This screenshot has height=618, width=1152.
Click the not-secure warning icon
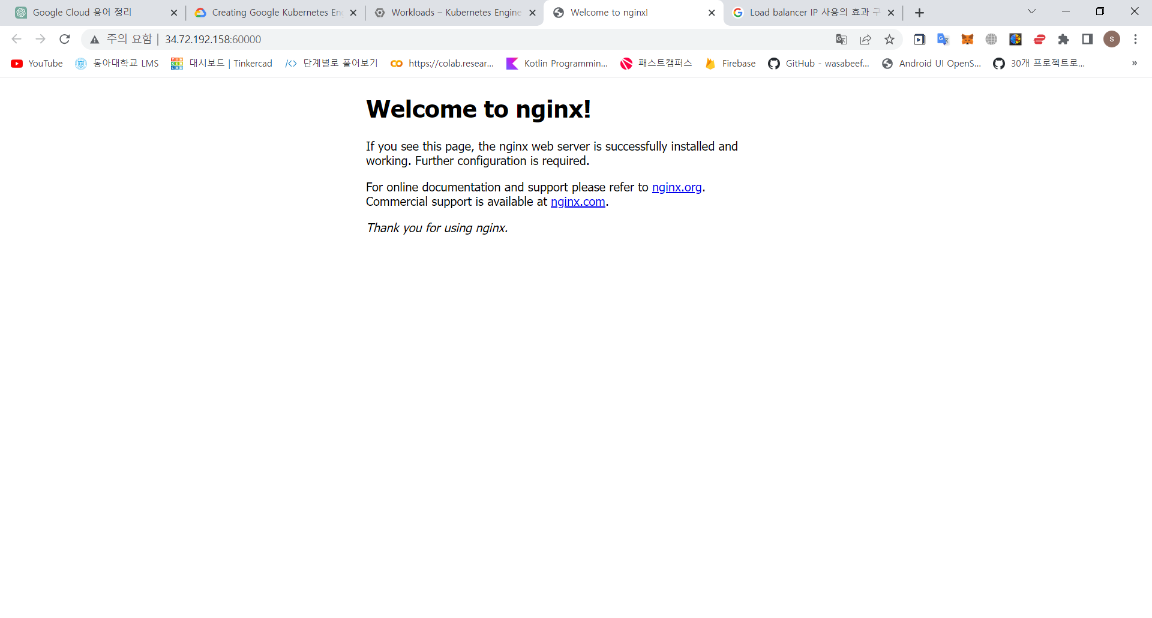(x=95, y=40)
